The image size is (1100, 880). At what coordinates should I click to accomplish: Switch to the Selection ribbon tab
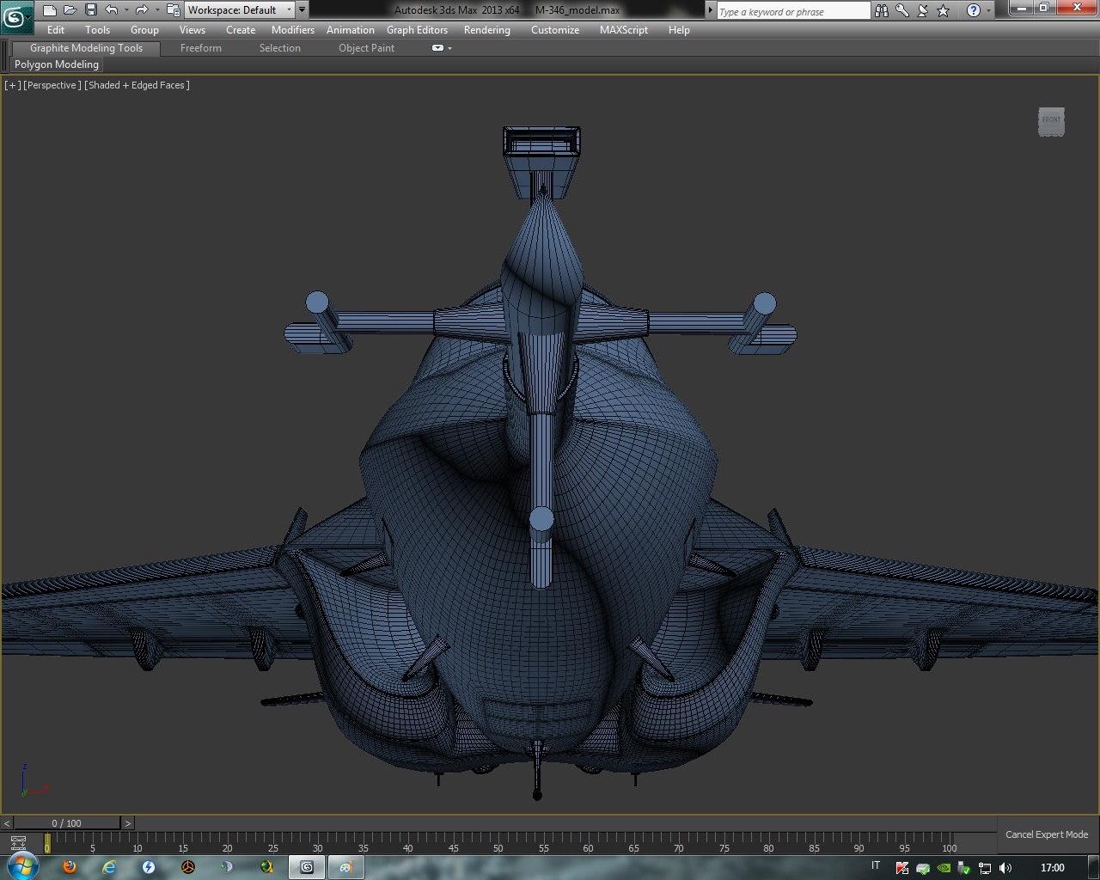click(x=280, y=48)
